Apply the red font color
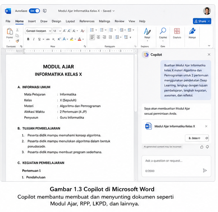This screenshot has height=212, width=218. (80, 39)
